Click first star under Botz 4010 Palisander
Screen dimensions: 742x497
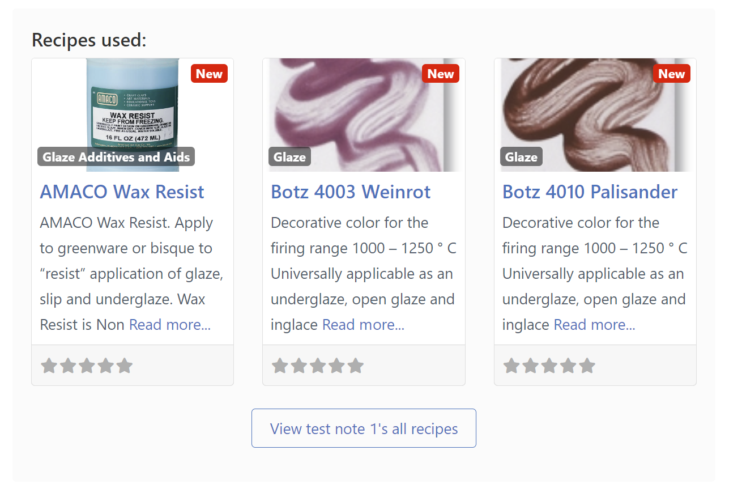click(511, 366)
